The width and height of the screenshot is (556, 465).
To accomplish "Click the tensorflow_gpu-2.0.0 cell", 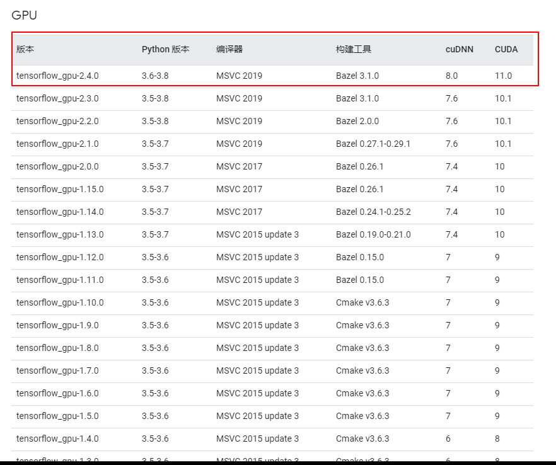I will (x=57, y=166).
